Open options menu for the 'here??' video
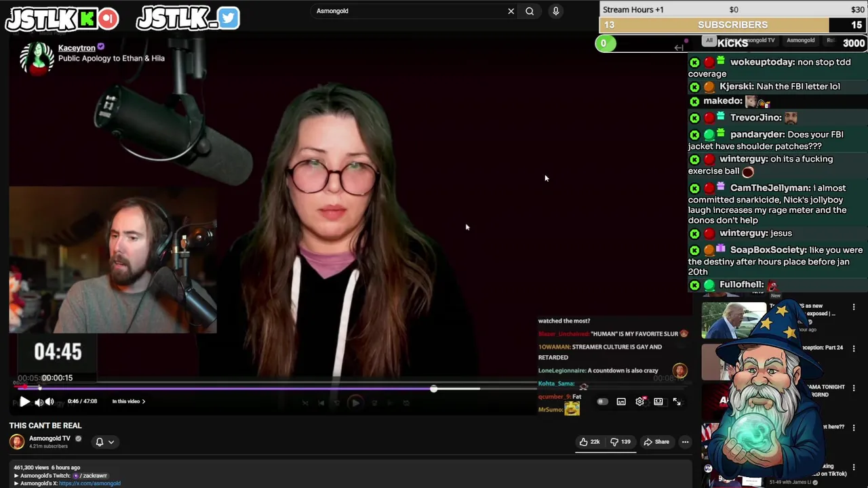The height and width of the screenshot is (488, 868). point(854,428)
